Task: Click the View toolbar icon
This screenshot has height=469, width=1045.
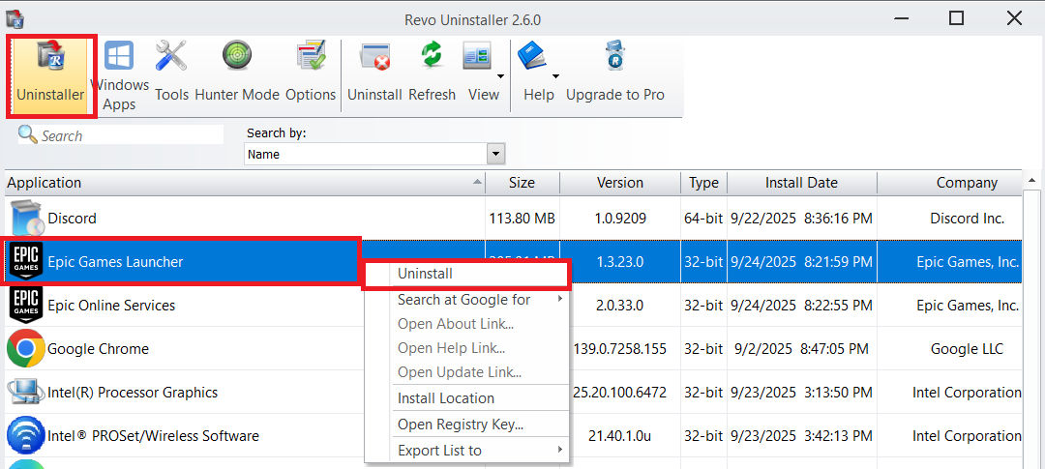Action: pos(478,57)
